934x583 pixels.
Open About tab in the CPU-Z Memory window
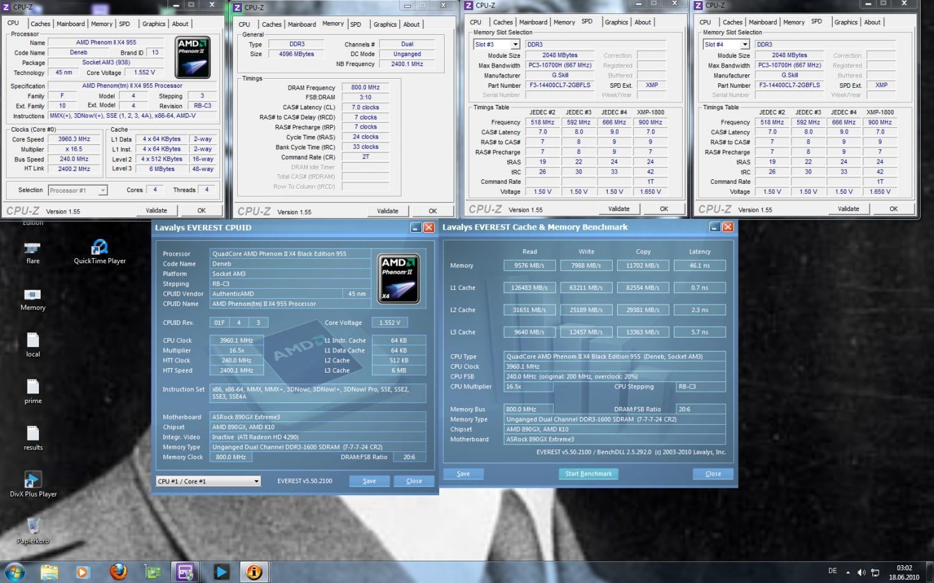tap(412, 24)
